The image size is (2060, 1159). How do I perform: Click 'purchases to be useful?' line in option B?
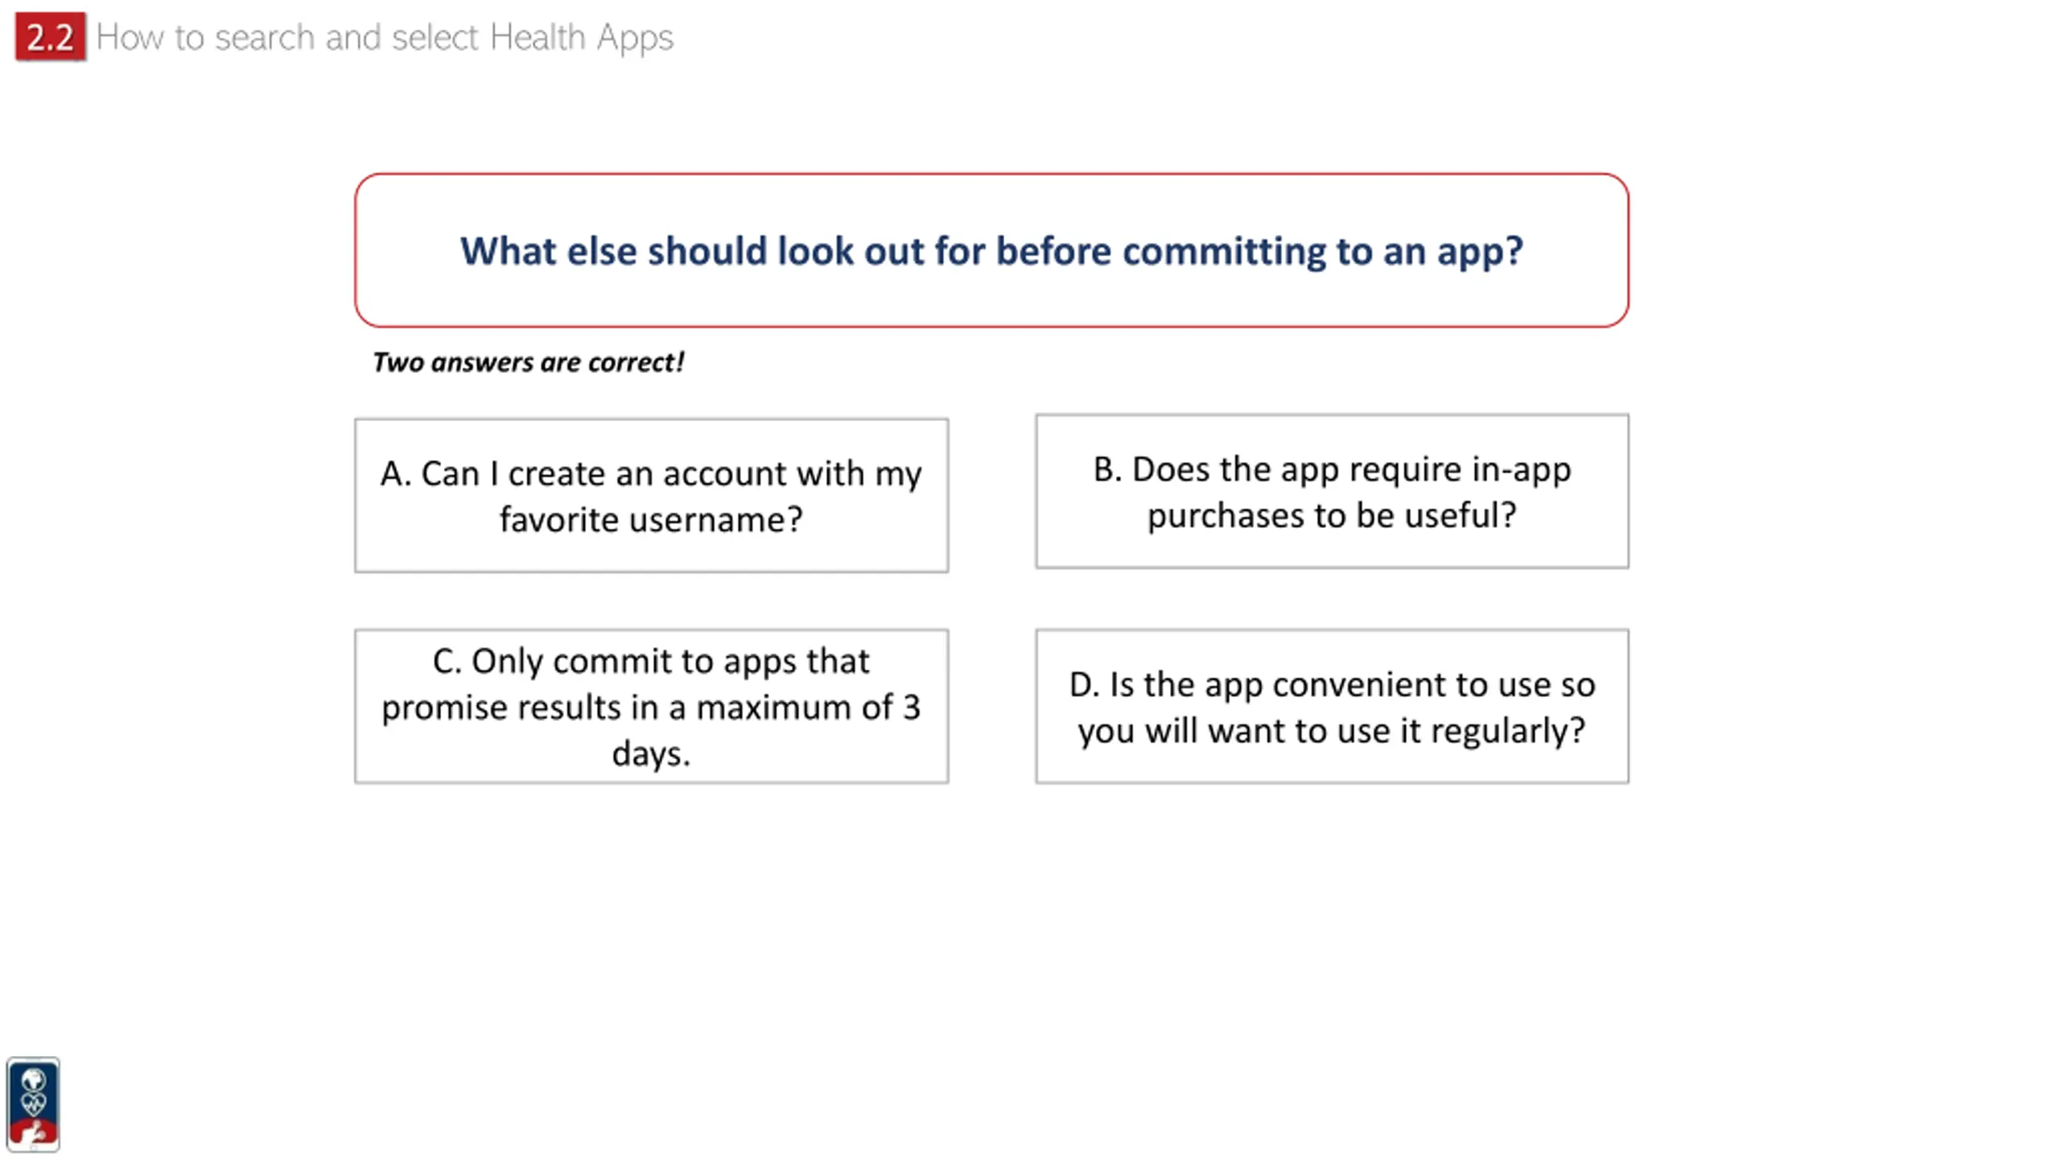click(1332, 515)
